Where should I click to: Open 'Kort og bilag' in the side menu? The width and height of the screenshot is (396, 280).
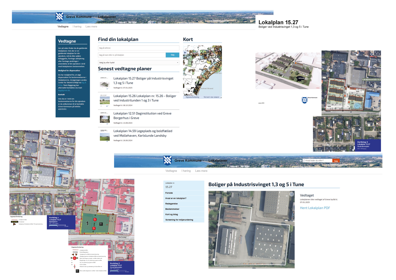172,214
